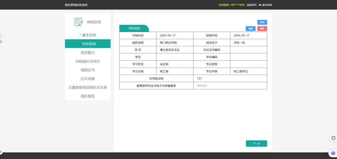Click the blue 编辑 button
This screenshot has height=159, width=337.
(x=251, y=29)
